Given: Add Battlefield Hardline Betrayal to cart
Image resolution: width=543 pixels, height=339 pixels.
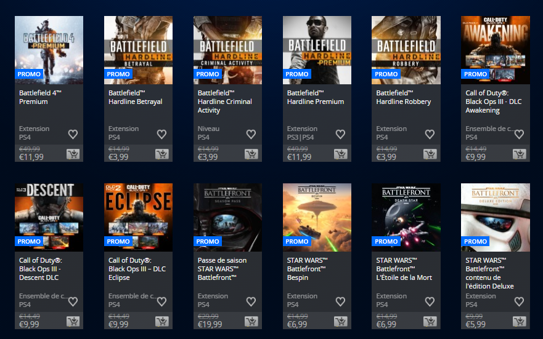Looking at the screenshot, I should click(162, 154).
